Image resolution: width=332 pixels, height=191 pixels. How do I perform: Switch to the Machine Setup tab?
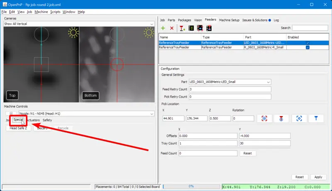(229, 20)
